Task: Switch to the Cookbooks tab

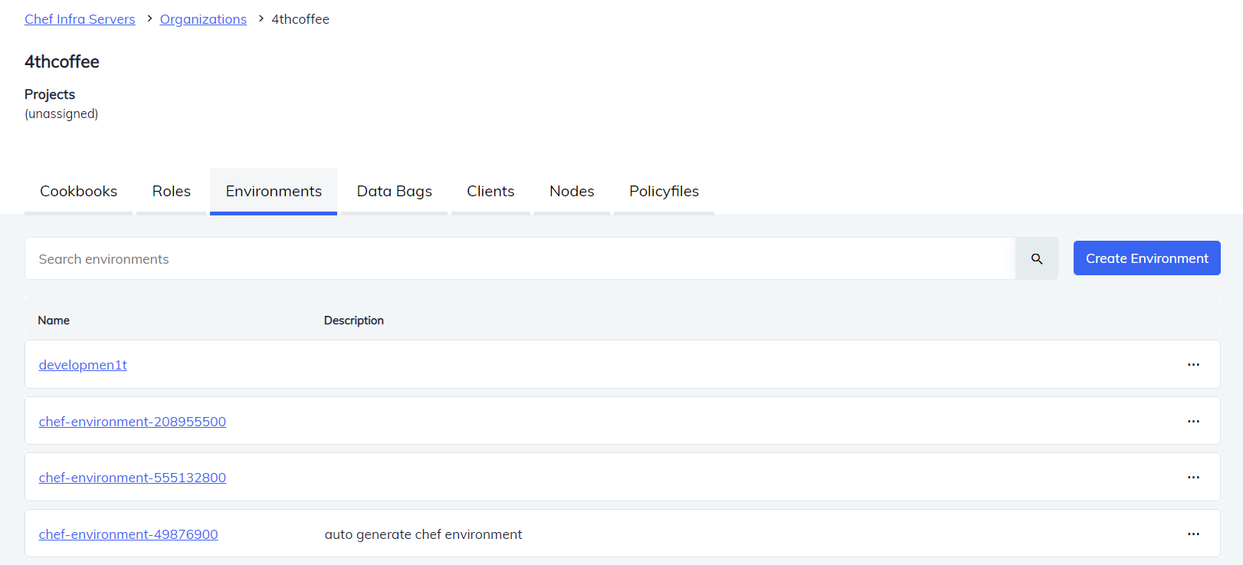Action: click(78, 192)
